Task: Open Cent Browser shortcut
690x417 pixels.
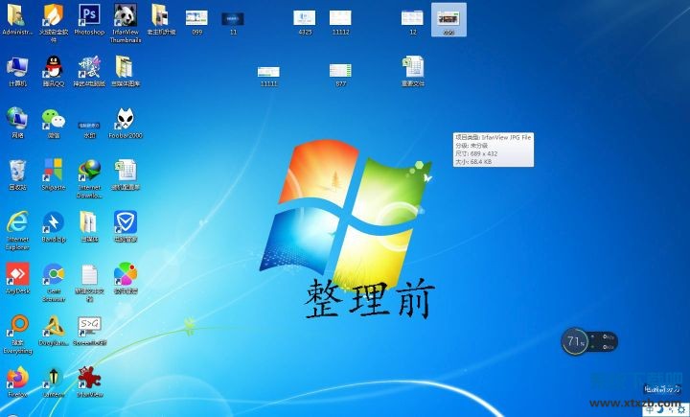Action: [53, 275]
